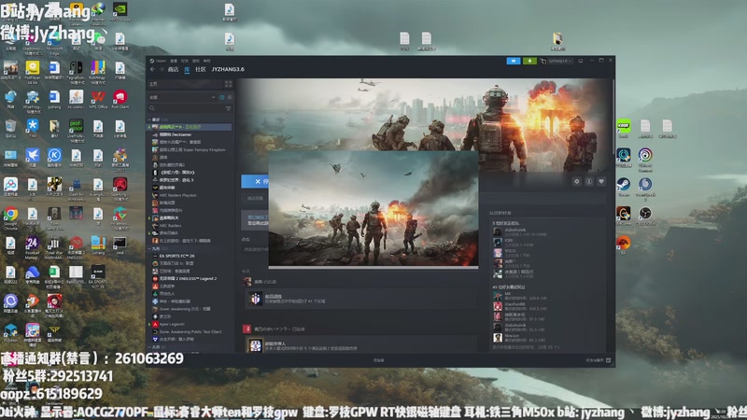This screenshot has width=747, height=420.
Task: Open advanced filters icon beside search
Action: pyautogui.click(x=228, y=108)
